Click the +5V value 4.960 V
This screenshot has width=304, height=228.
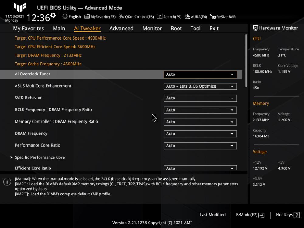[284, 168]
